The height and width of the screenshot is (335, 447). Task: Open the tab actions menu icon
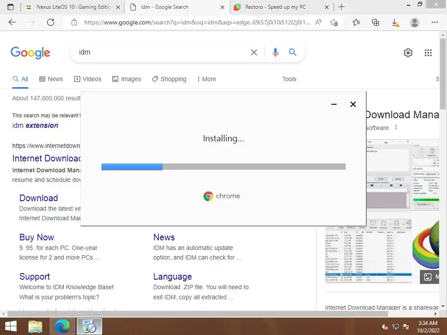(10, 7)
